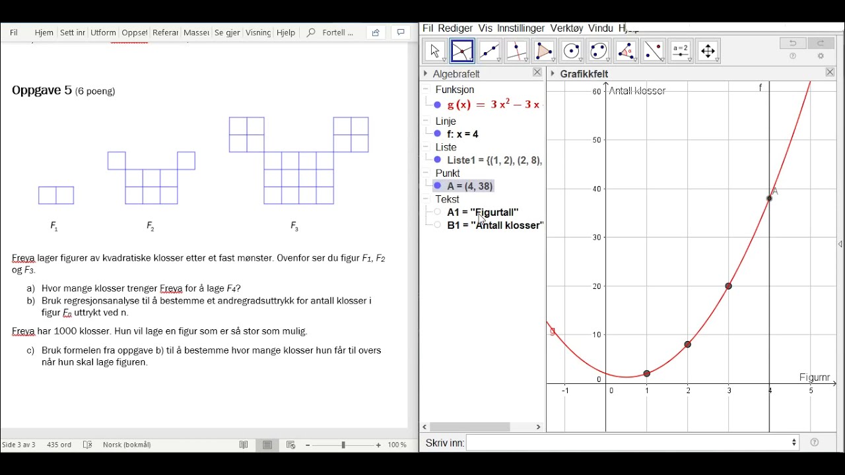Select the Ellipse conic tool

(599, 51)
